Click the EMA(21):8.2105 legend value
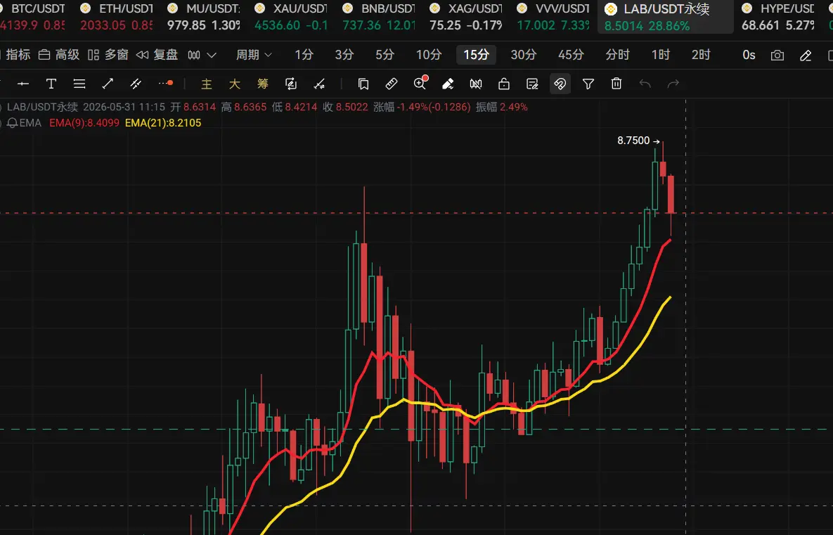The image size is (833, 535). [x=163, y=123]
